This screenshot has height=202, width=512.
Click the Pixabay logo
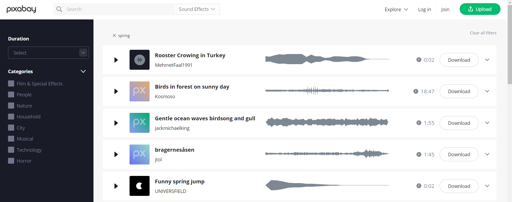21,9
